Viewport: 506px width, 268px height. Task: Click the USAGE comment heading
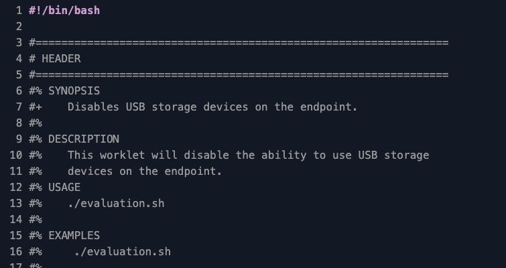click(x=64, y=187)
